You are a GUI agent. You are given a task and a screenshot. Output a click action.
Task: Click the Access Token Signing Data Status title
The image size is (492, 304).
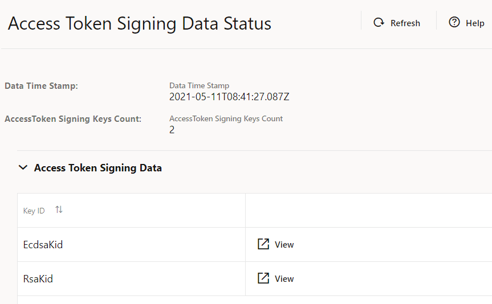tap(140, 24)
